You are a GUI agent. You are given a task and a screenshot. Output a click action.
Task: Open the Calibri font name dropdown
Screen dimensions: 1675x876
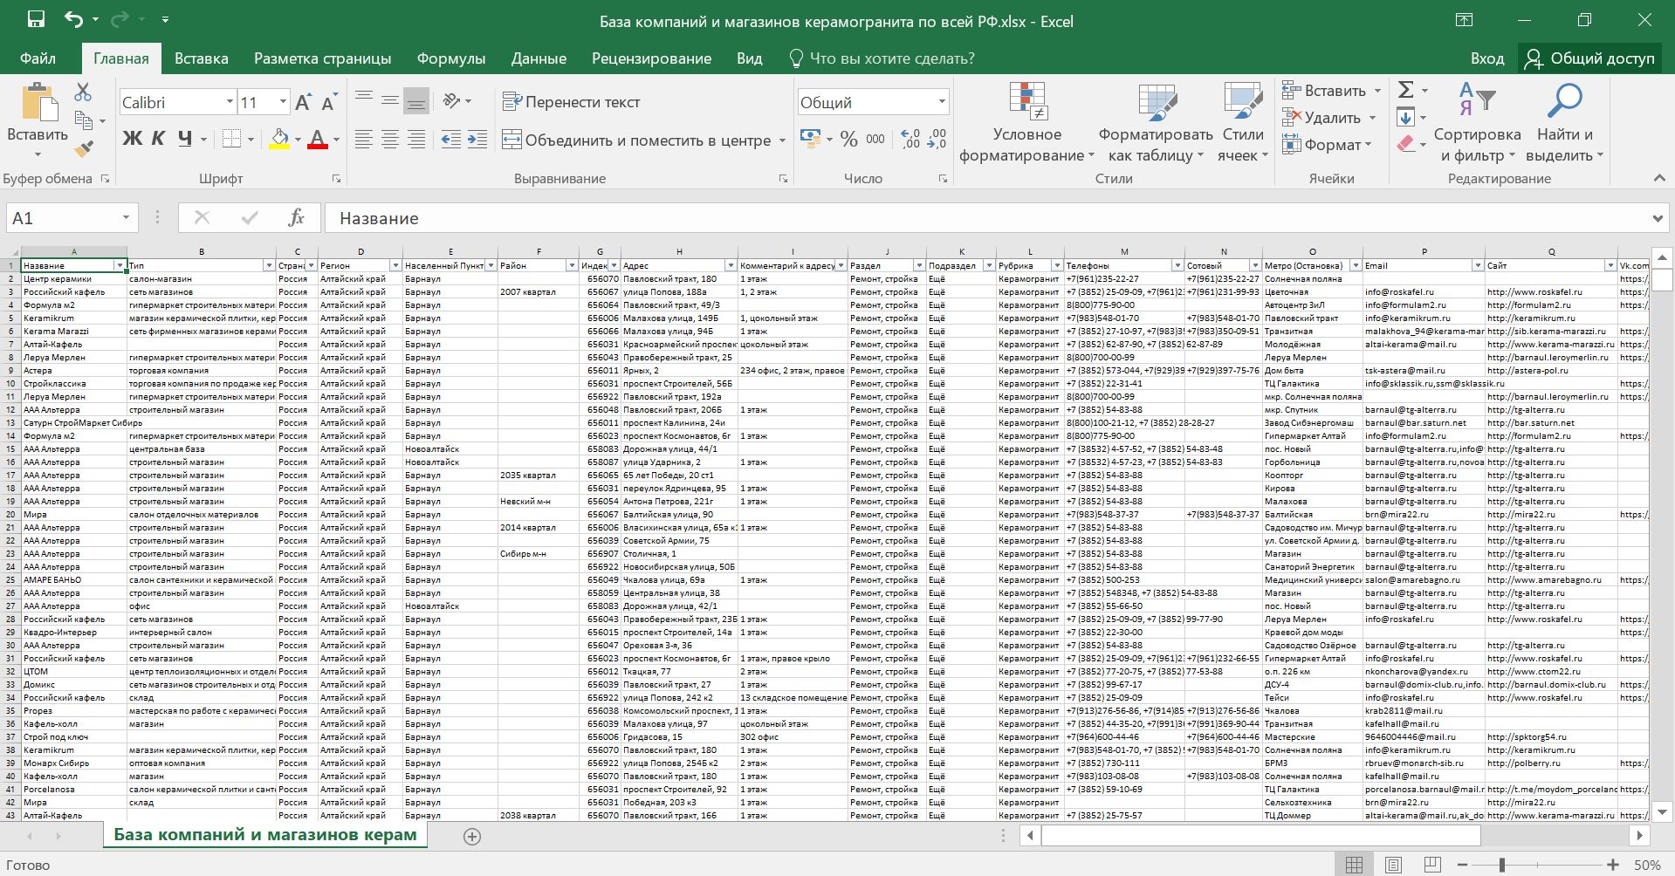click(230, 102)
